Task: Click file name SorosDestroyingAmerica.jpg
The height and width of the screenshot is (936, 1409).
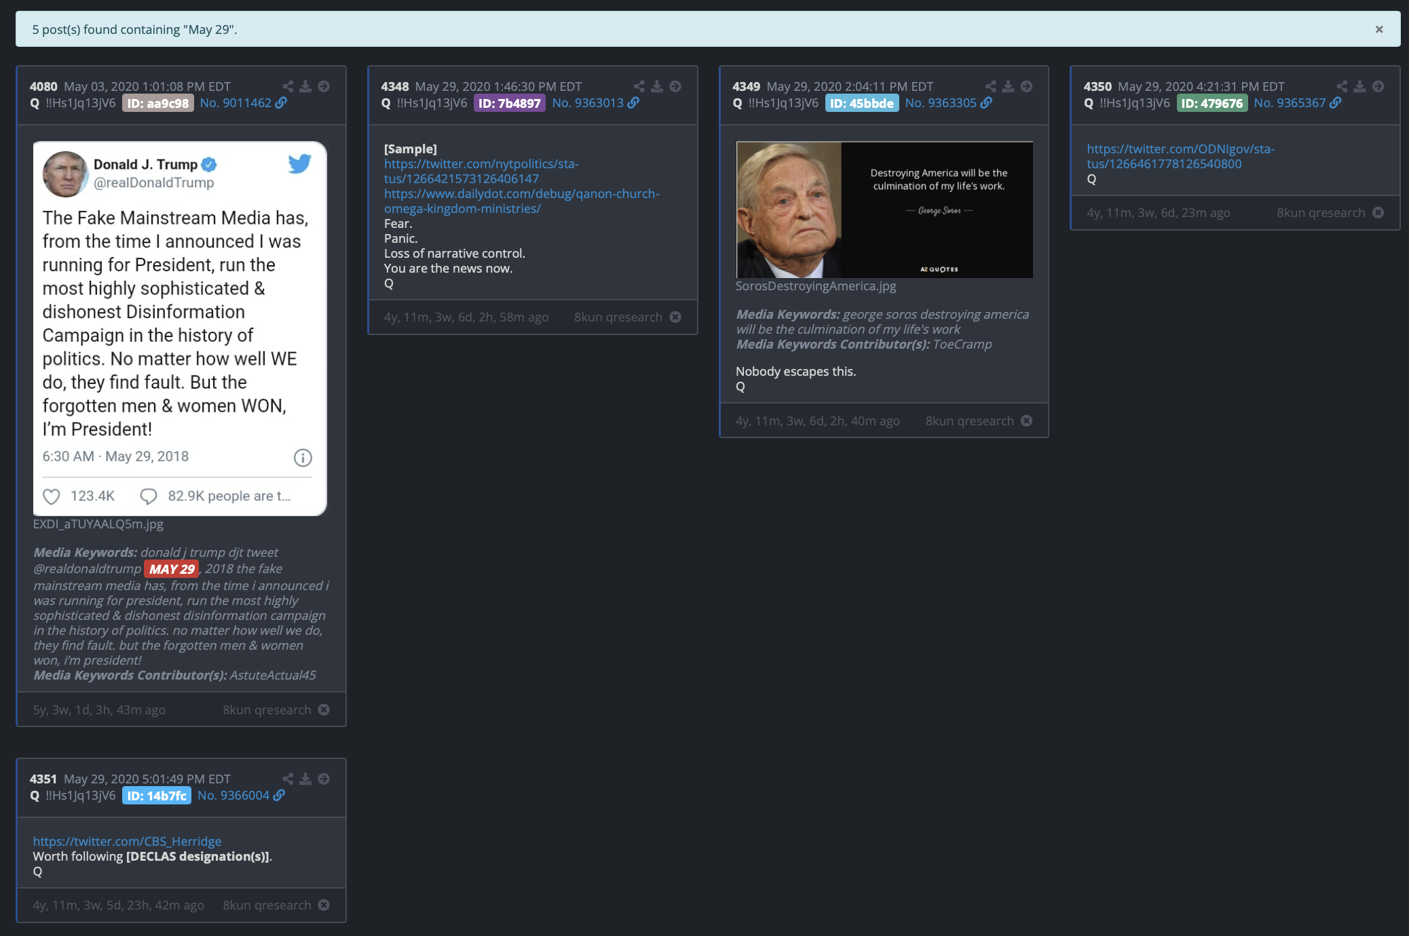Action: click(x=816, y=286)
